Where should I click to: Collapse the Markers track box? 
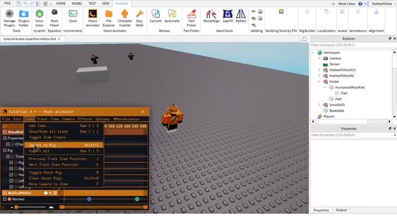[4, 199]
